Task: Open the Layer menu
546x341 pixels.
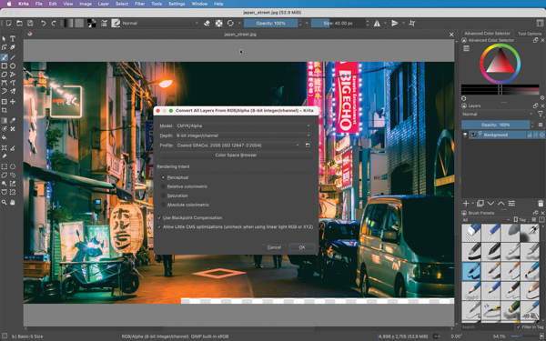Action: (104, 4)
